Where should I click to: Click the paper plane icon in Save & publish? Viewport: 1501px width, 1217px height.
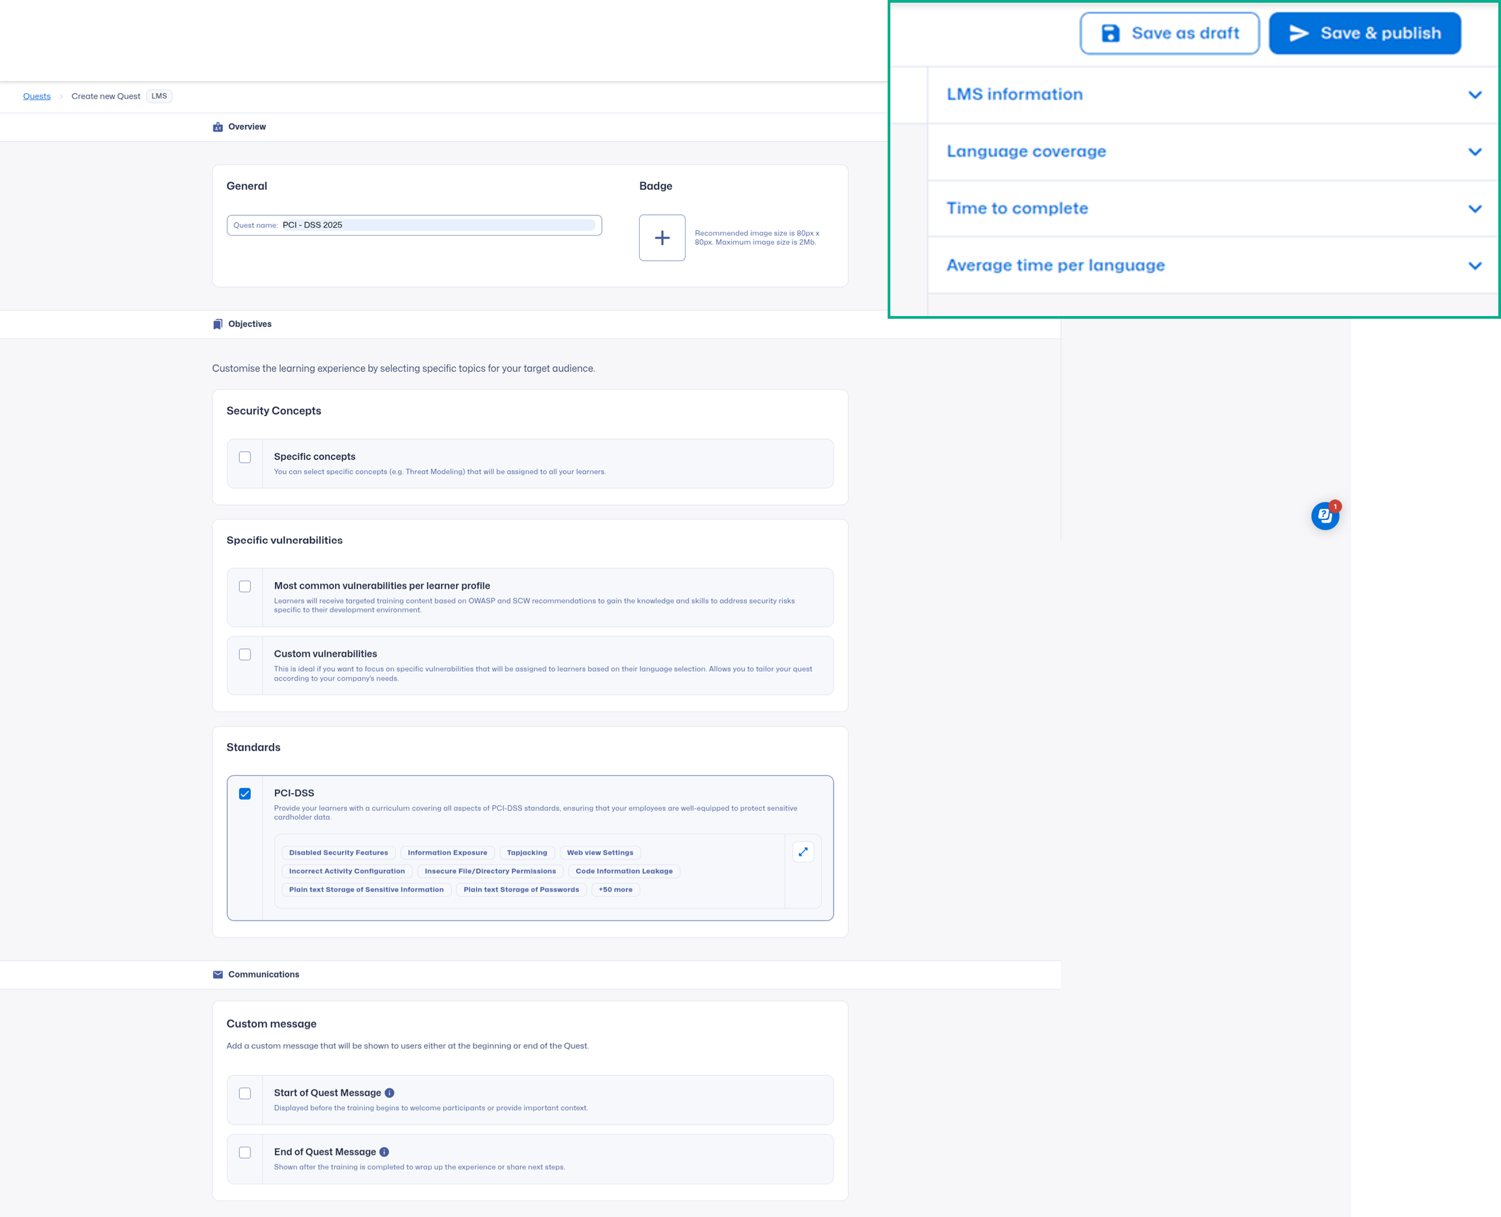click(1299, 33)
